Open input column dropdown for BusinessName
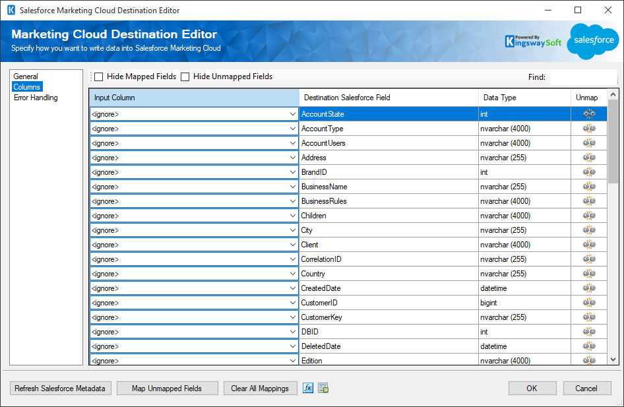 (293, 187)
